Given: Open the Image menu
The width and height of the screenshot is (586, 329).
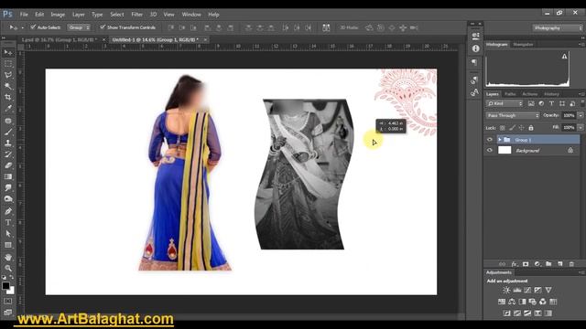Looking at the screenshot, I should [58, 15].
